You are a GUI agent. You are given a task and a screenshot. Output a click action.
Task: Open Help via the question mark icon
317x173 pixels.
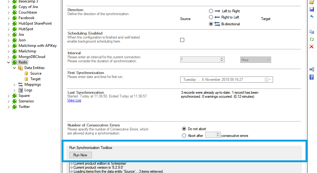click(x=312, y=77)
